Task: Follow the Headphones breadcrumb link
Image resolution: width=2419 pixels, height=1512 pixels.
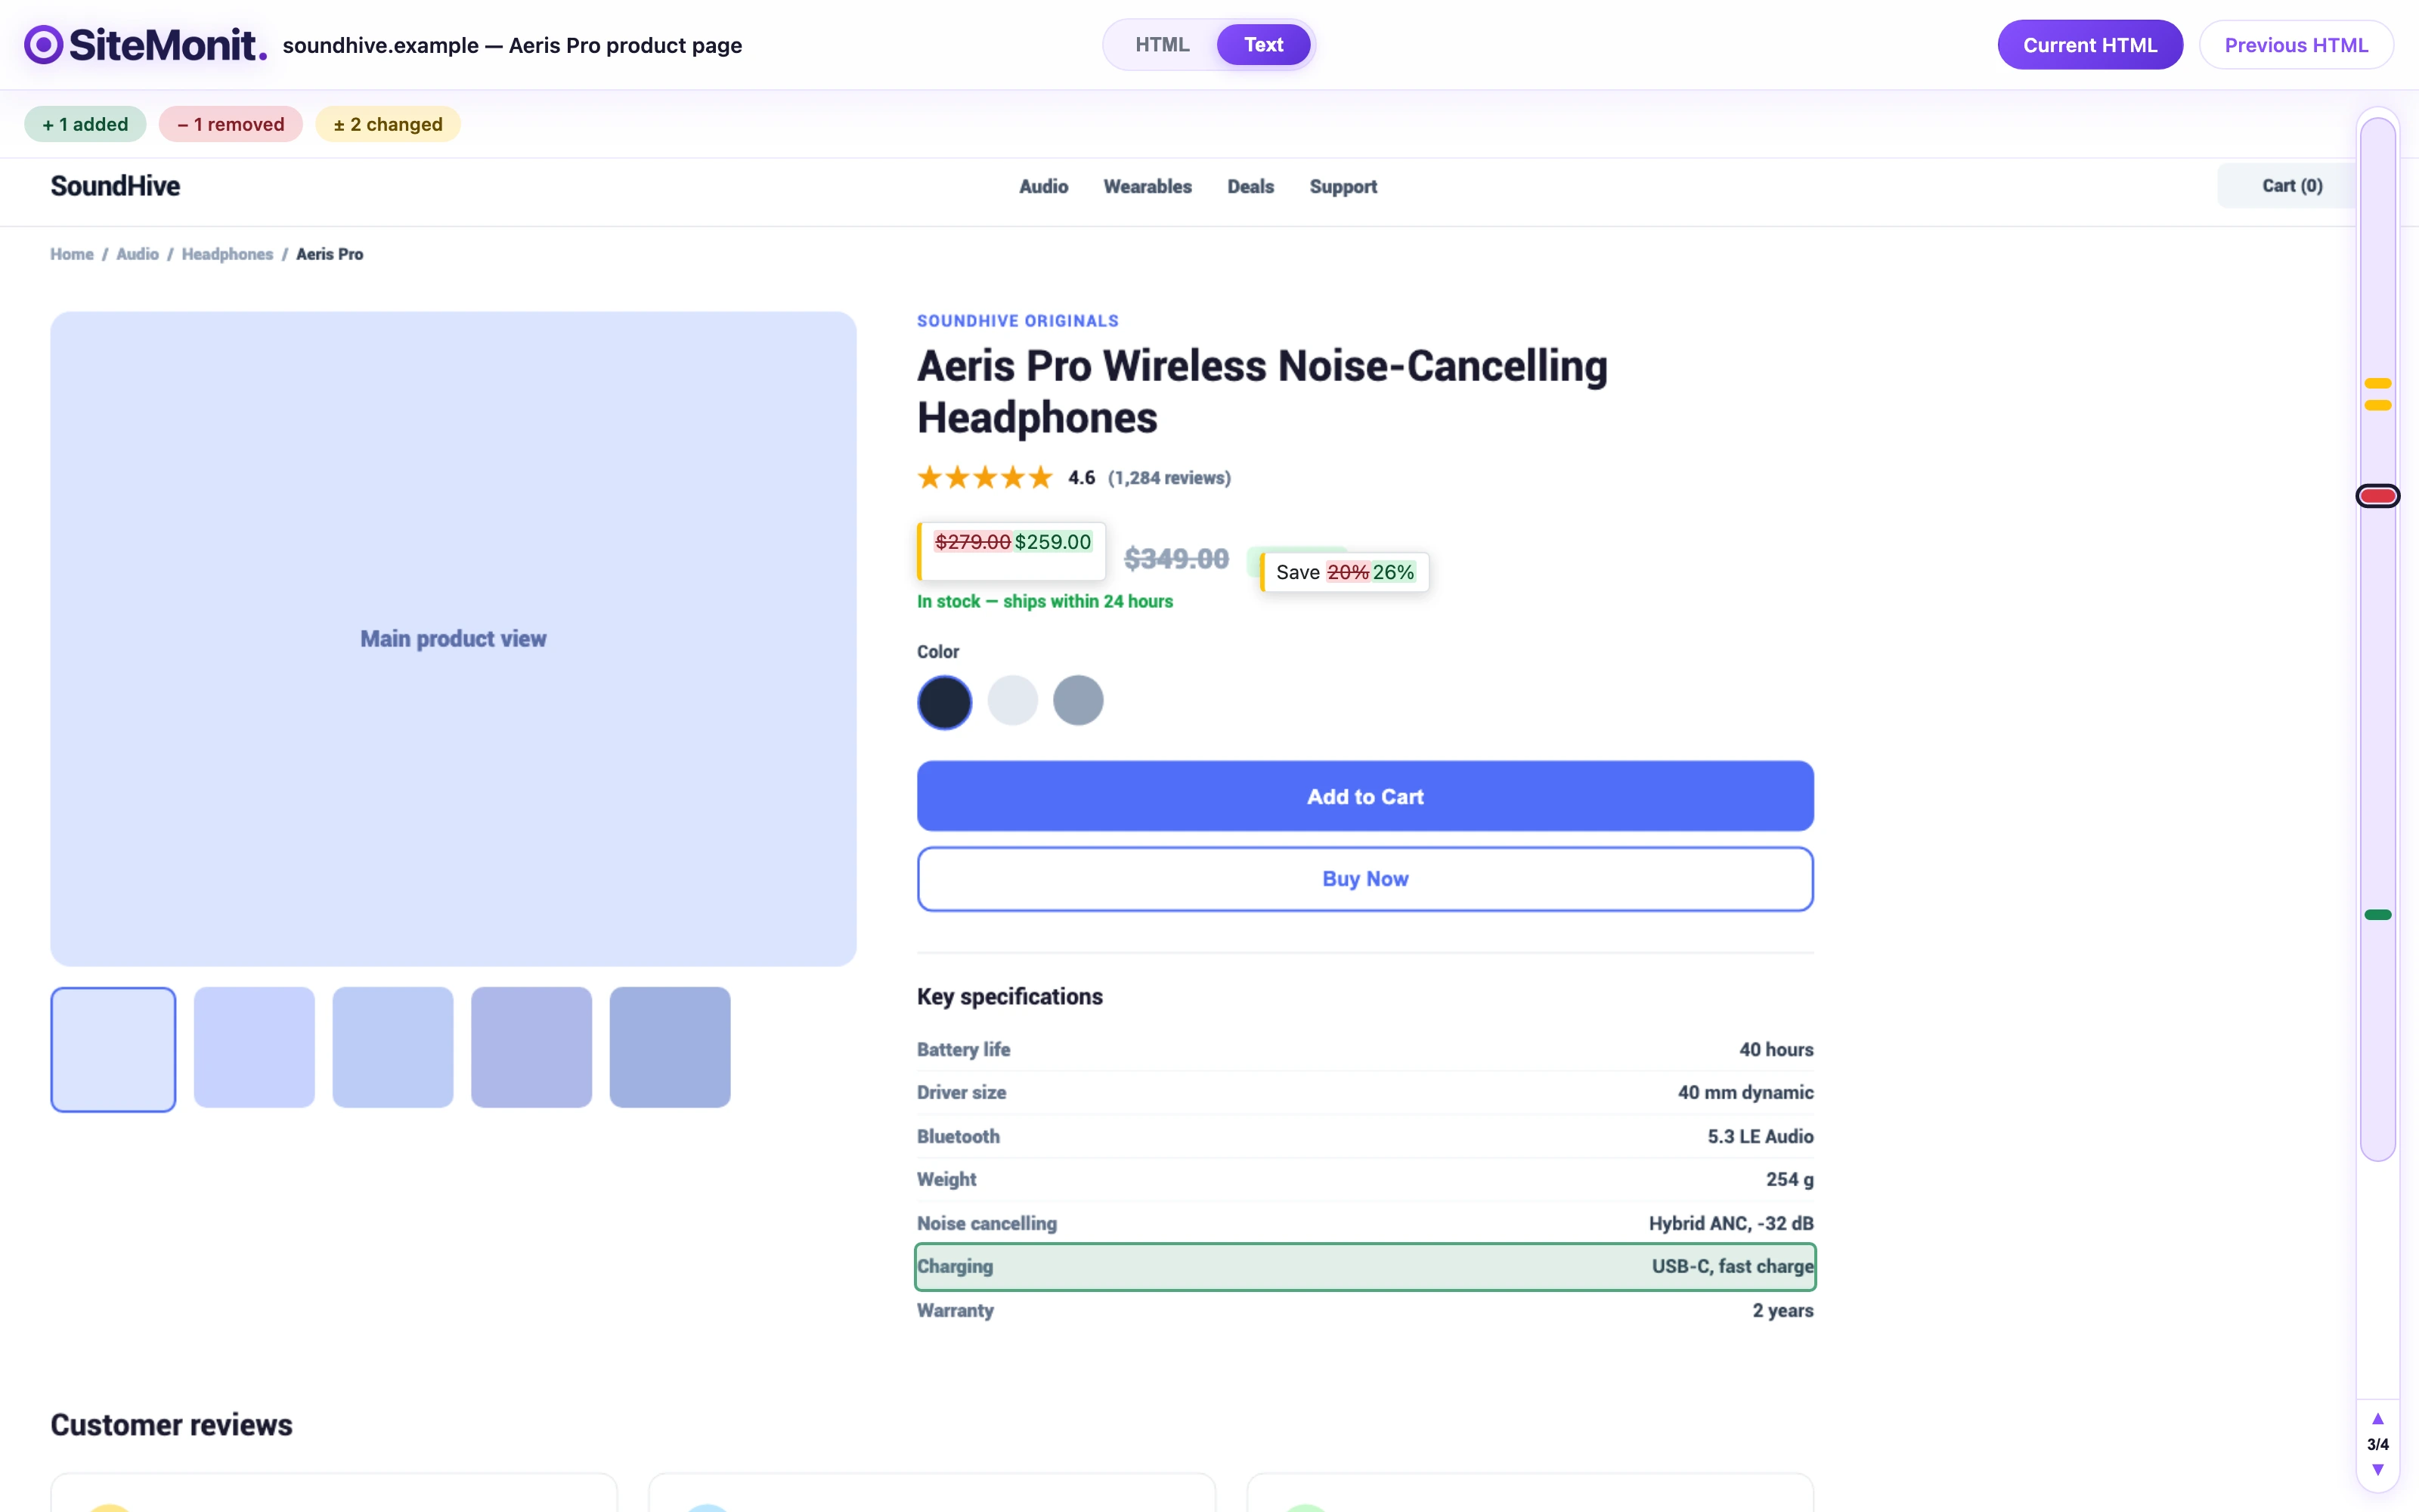Action: [x=227, y=254]
